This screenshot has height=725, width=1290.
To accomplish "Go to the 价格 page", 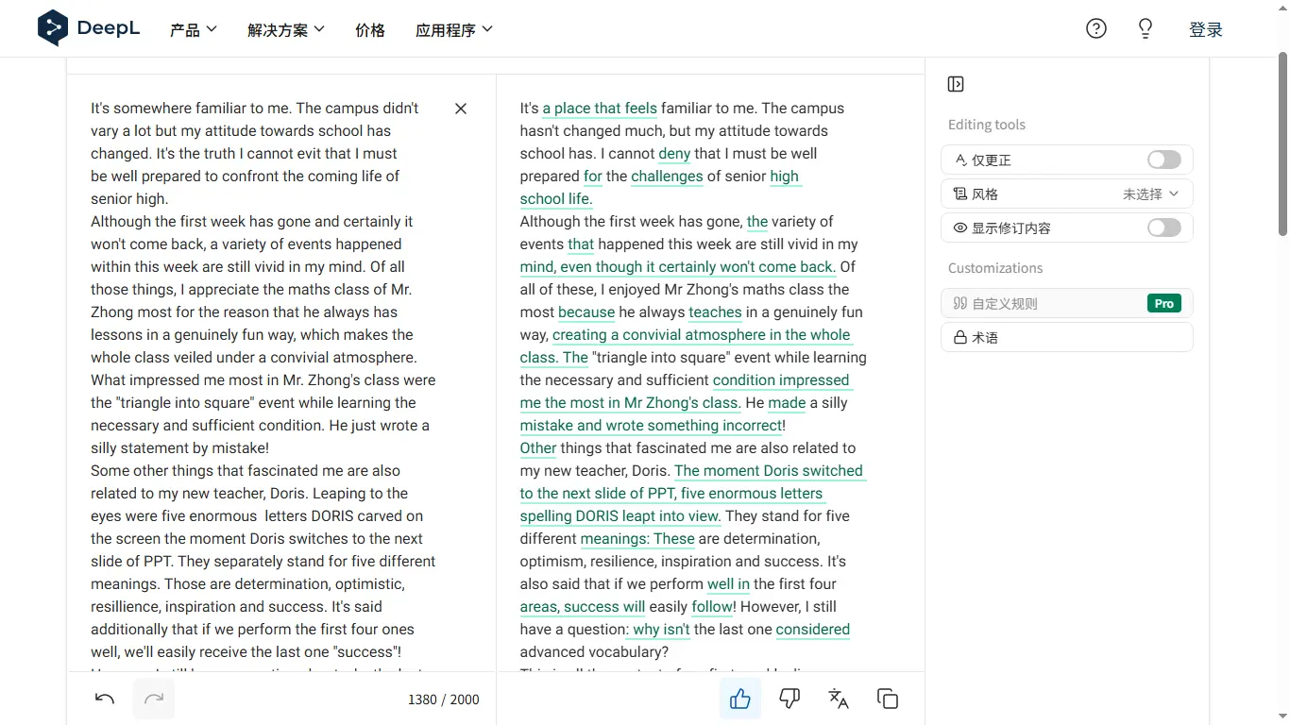I will click(370, 29).
